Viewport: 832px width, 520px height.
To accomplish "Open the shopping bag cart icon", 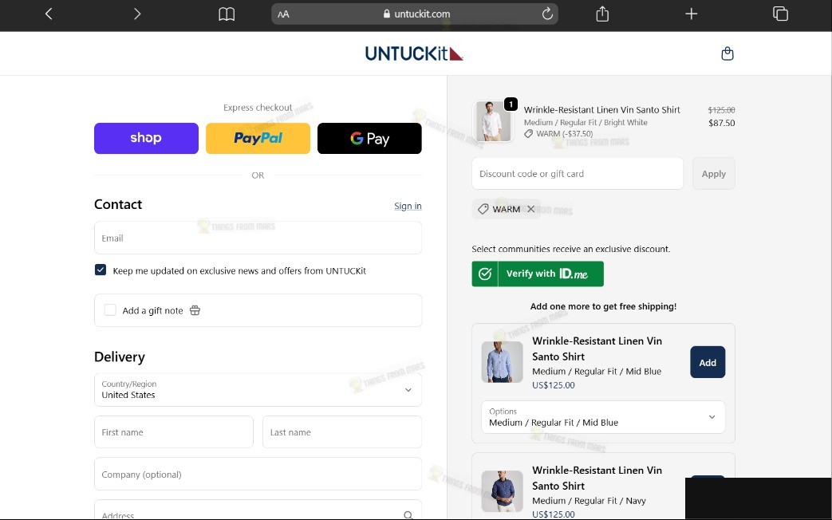I will point(728,53).
